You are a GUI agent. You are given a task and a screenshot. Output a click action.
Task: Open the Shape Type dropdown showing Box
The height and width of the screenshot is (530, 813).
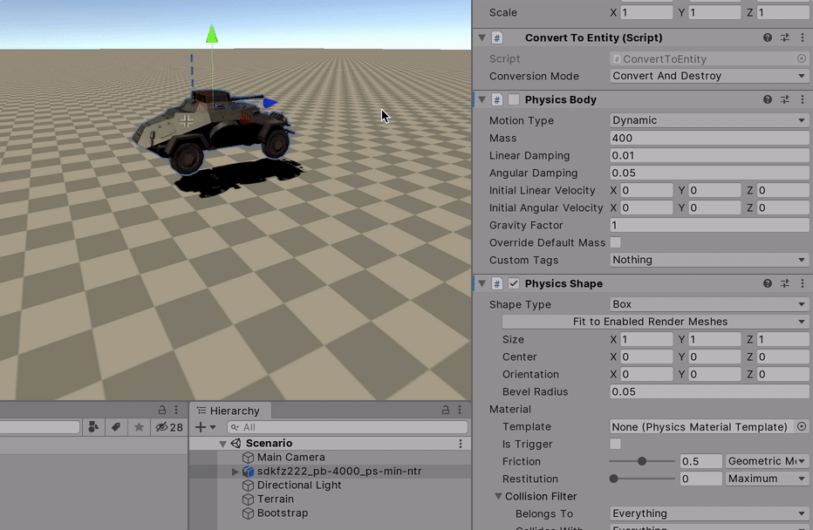(708, 304)
